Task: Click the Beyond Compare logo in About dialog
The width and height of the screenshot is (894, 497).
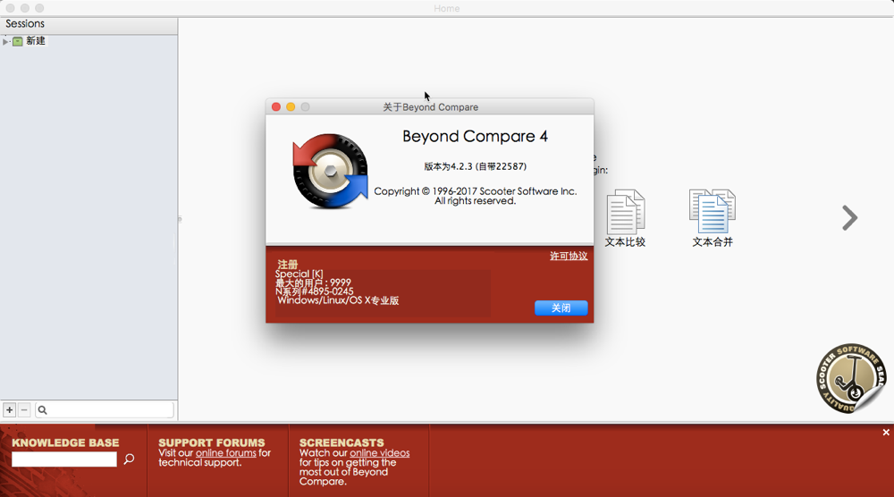Action: click(330, 171)
